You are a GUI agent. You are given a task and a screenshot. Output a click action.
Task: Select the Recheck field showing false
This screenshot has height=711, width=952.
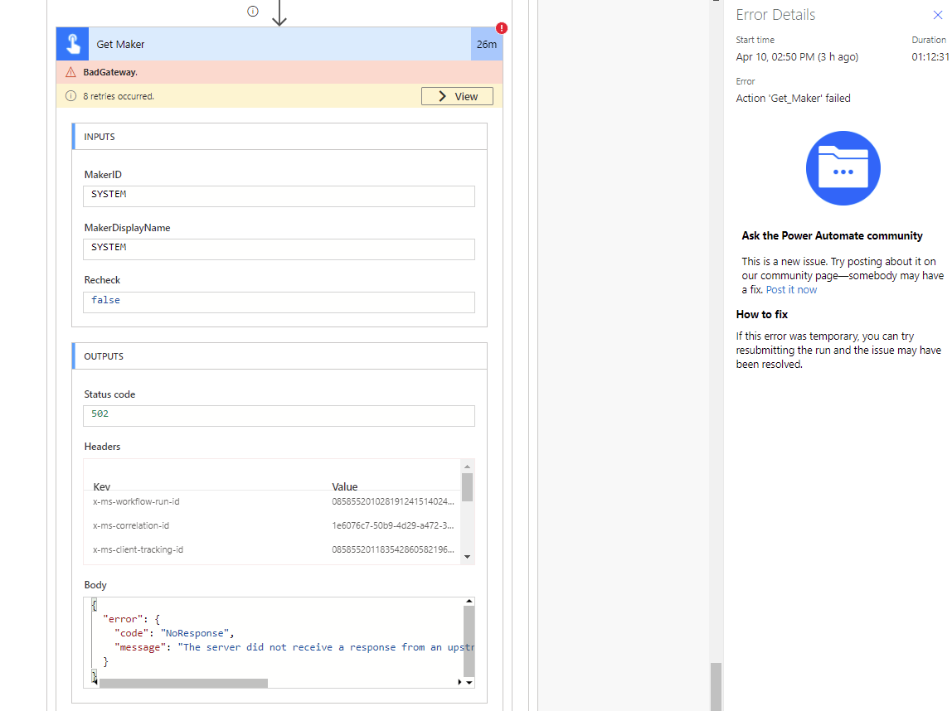(279, 302)
